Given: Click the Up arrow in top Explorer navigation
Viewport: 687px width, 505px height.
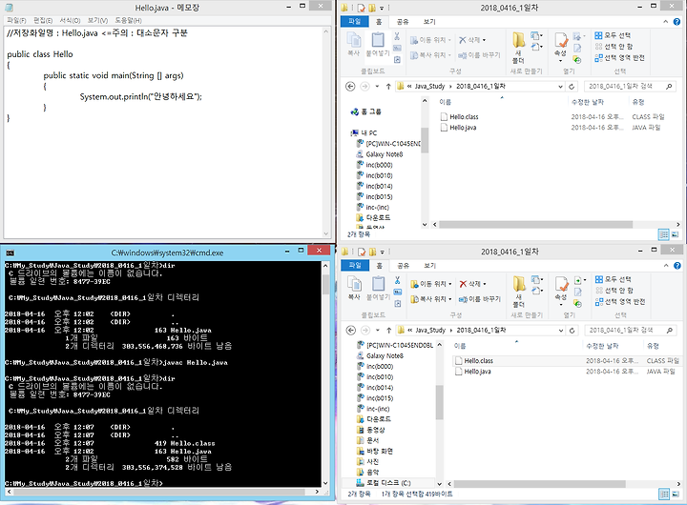Looking at the screenshot, I should tap(388, 86).
